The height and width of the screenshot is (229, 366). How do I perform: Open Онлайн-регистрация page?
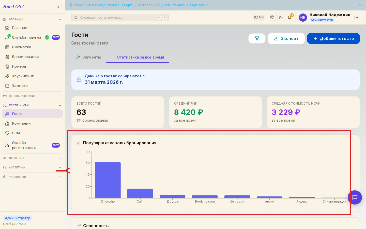[x=32, y=145]
